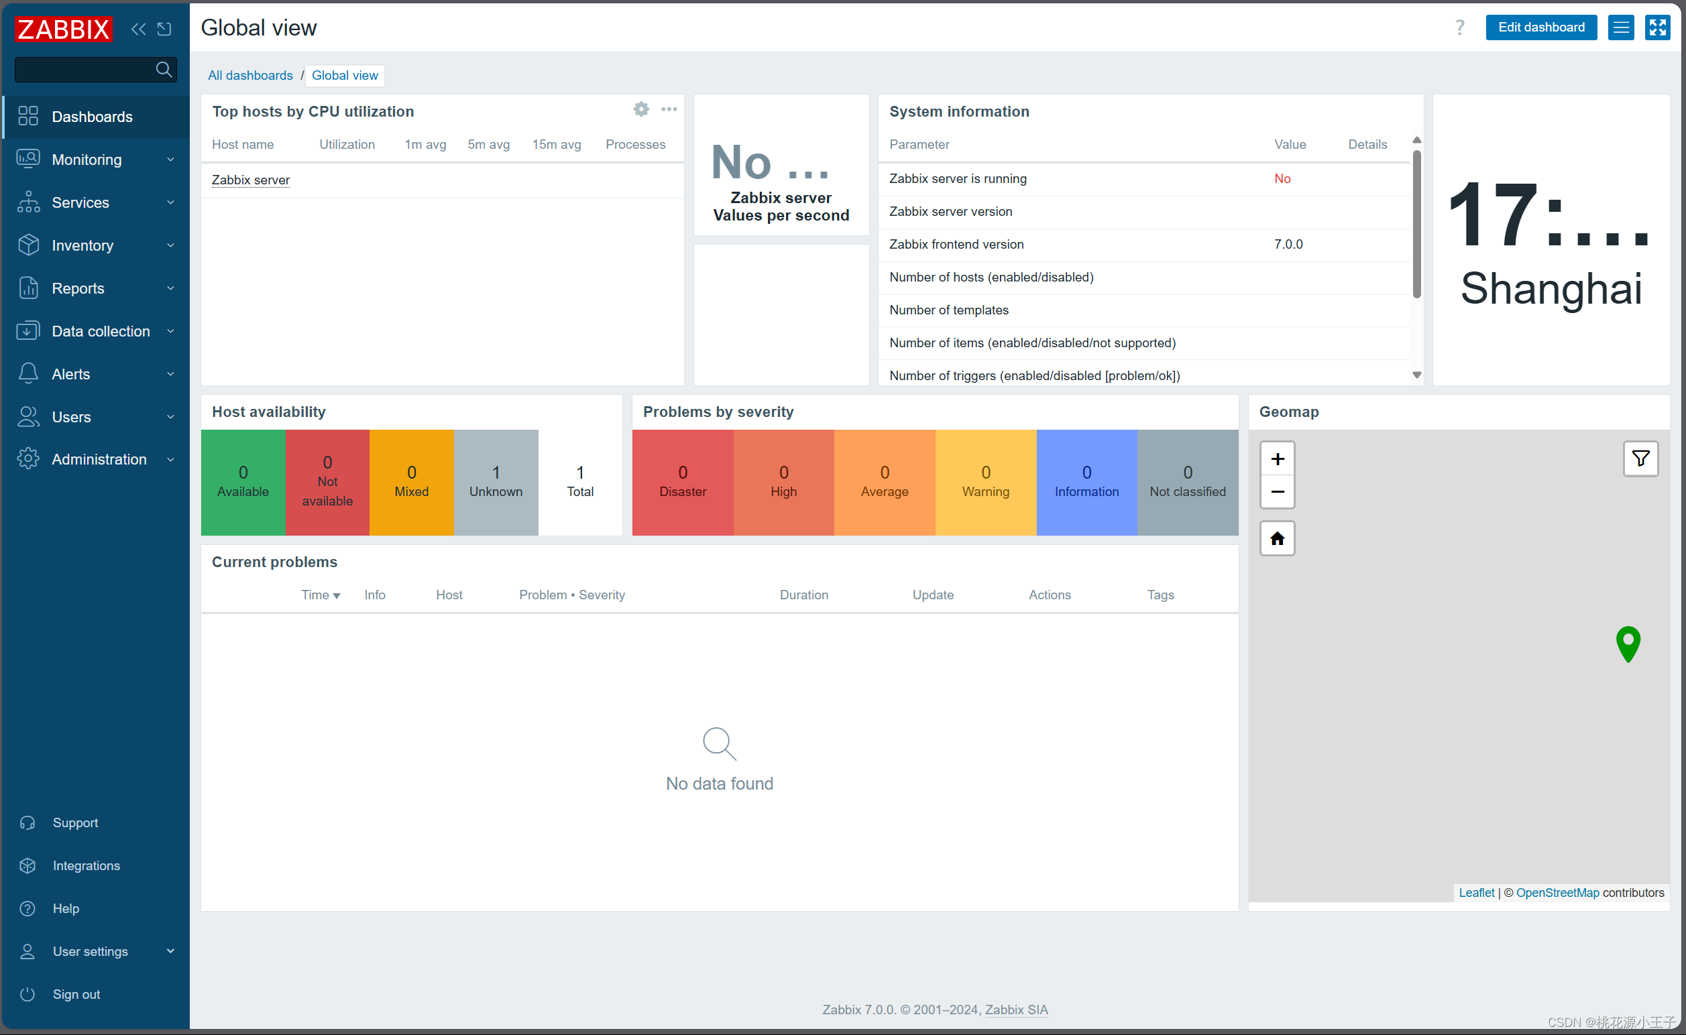1686x1035 pixels.
Task: Select the All dashboards breadcrumb tab
Action: click(251, 74)
